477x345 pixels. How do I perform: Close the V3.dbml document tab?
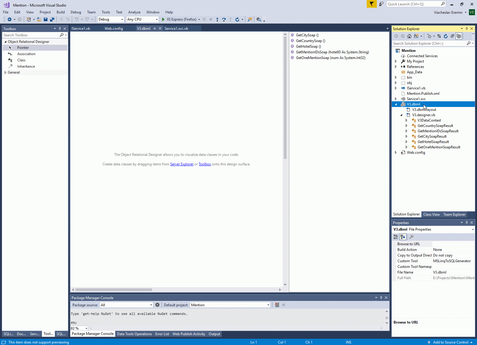click(160, 29)
